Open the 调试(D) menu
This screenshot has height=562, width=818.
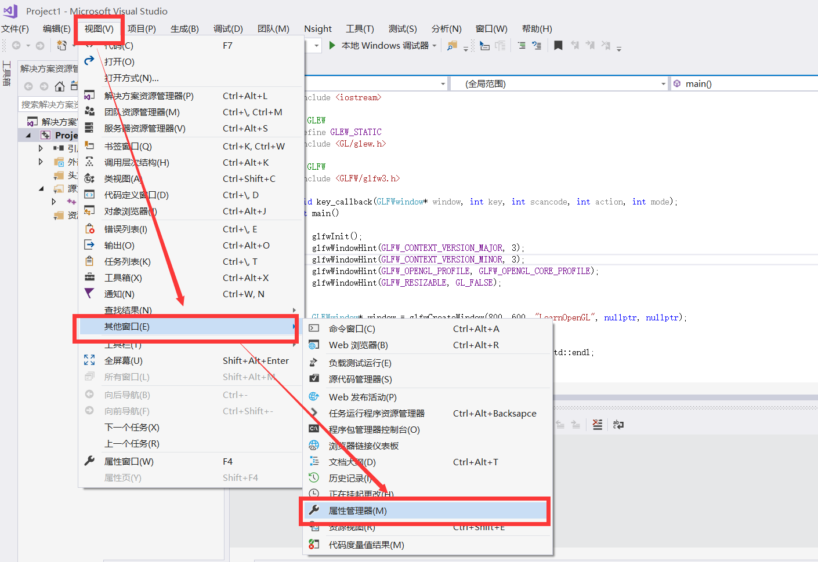(x=228, y=28)
